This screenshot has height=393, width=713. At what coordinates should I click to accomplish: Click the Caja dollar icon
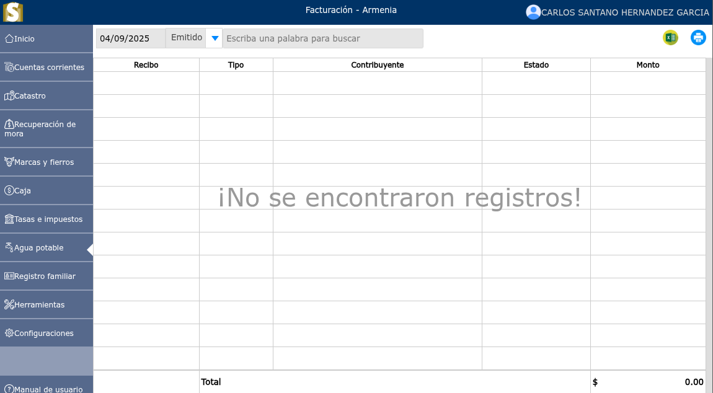[x=8, y=190]
